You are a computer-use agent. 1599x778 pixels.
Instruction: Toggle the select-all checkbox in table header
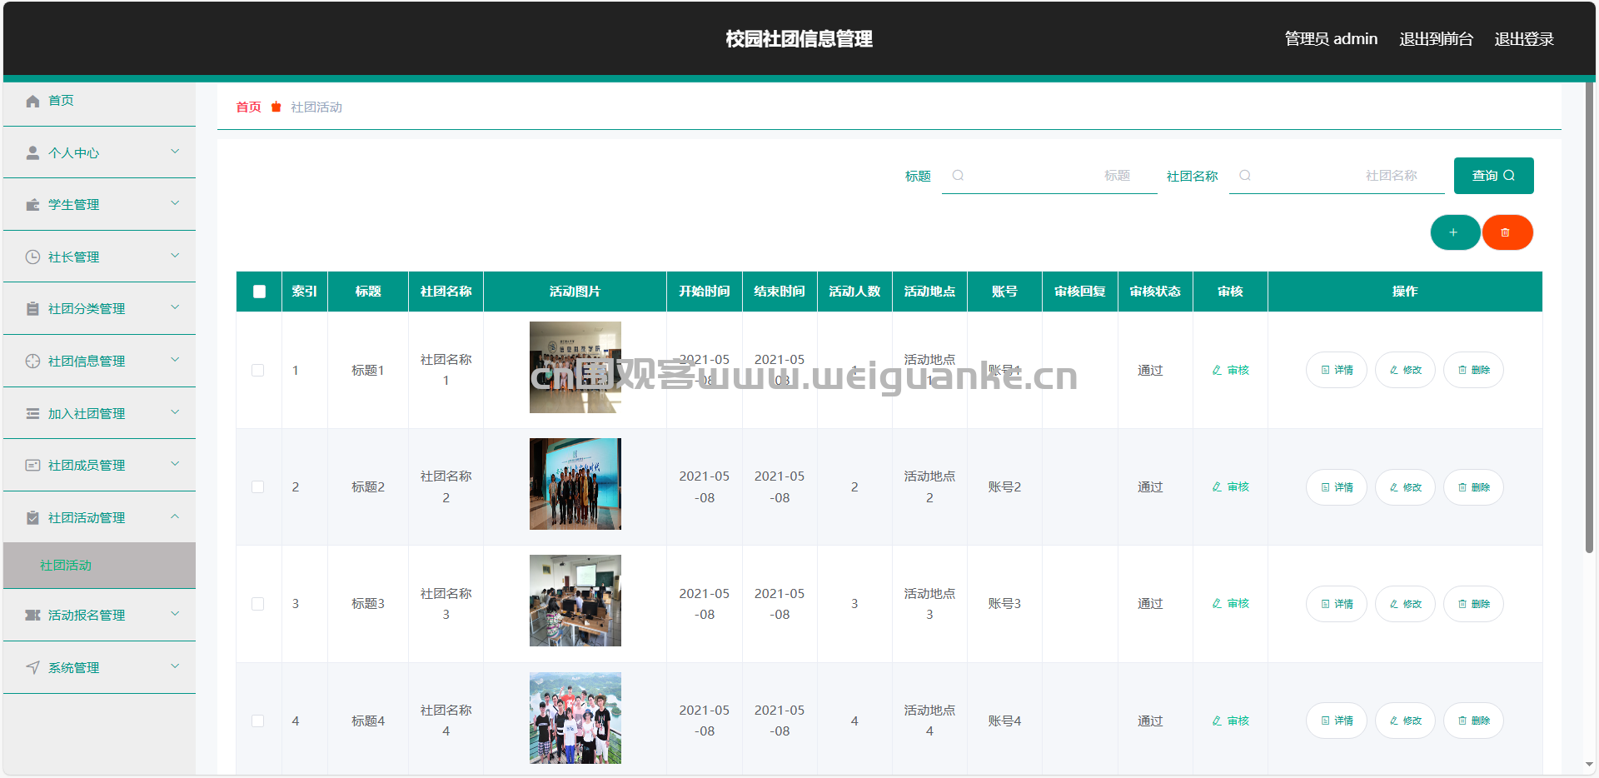tap(259, 292)
